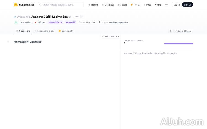Viewport: 207px width, 129px height.
Task: Open the creativeml-openrail-m license tag
Action: coord(113,22)
